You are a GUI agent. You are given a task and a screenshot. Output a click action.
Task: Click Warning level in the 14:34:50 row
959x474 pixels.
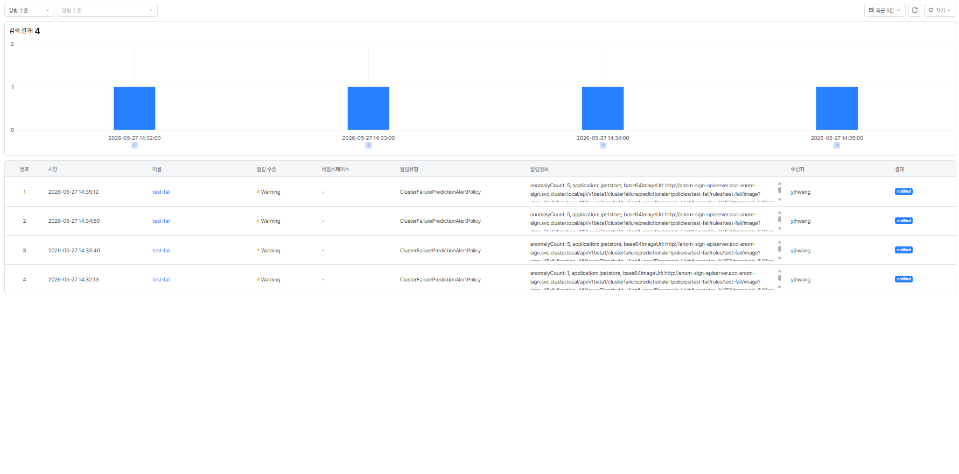[x=269, y=221]
